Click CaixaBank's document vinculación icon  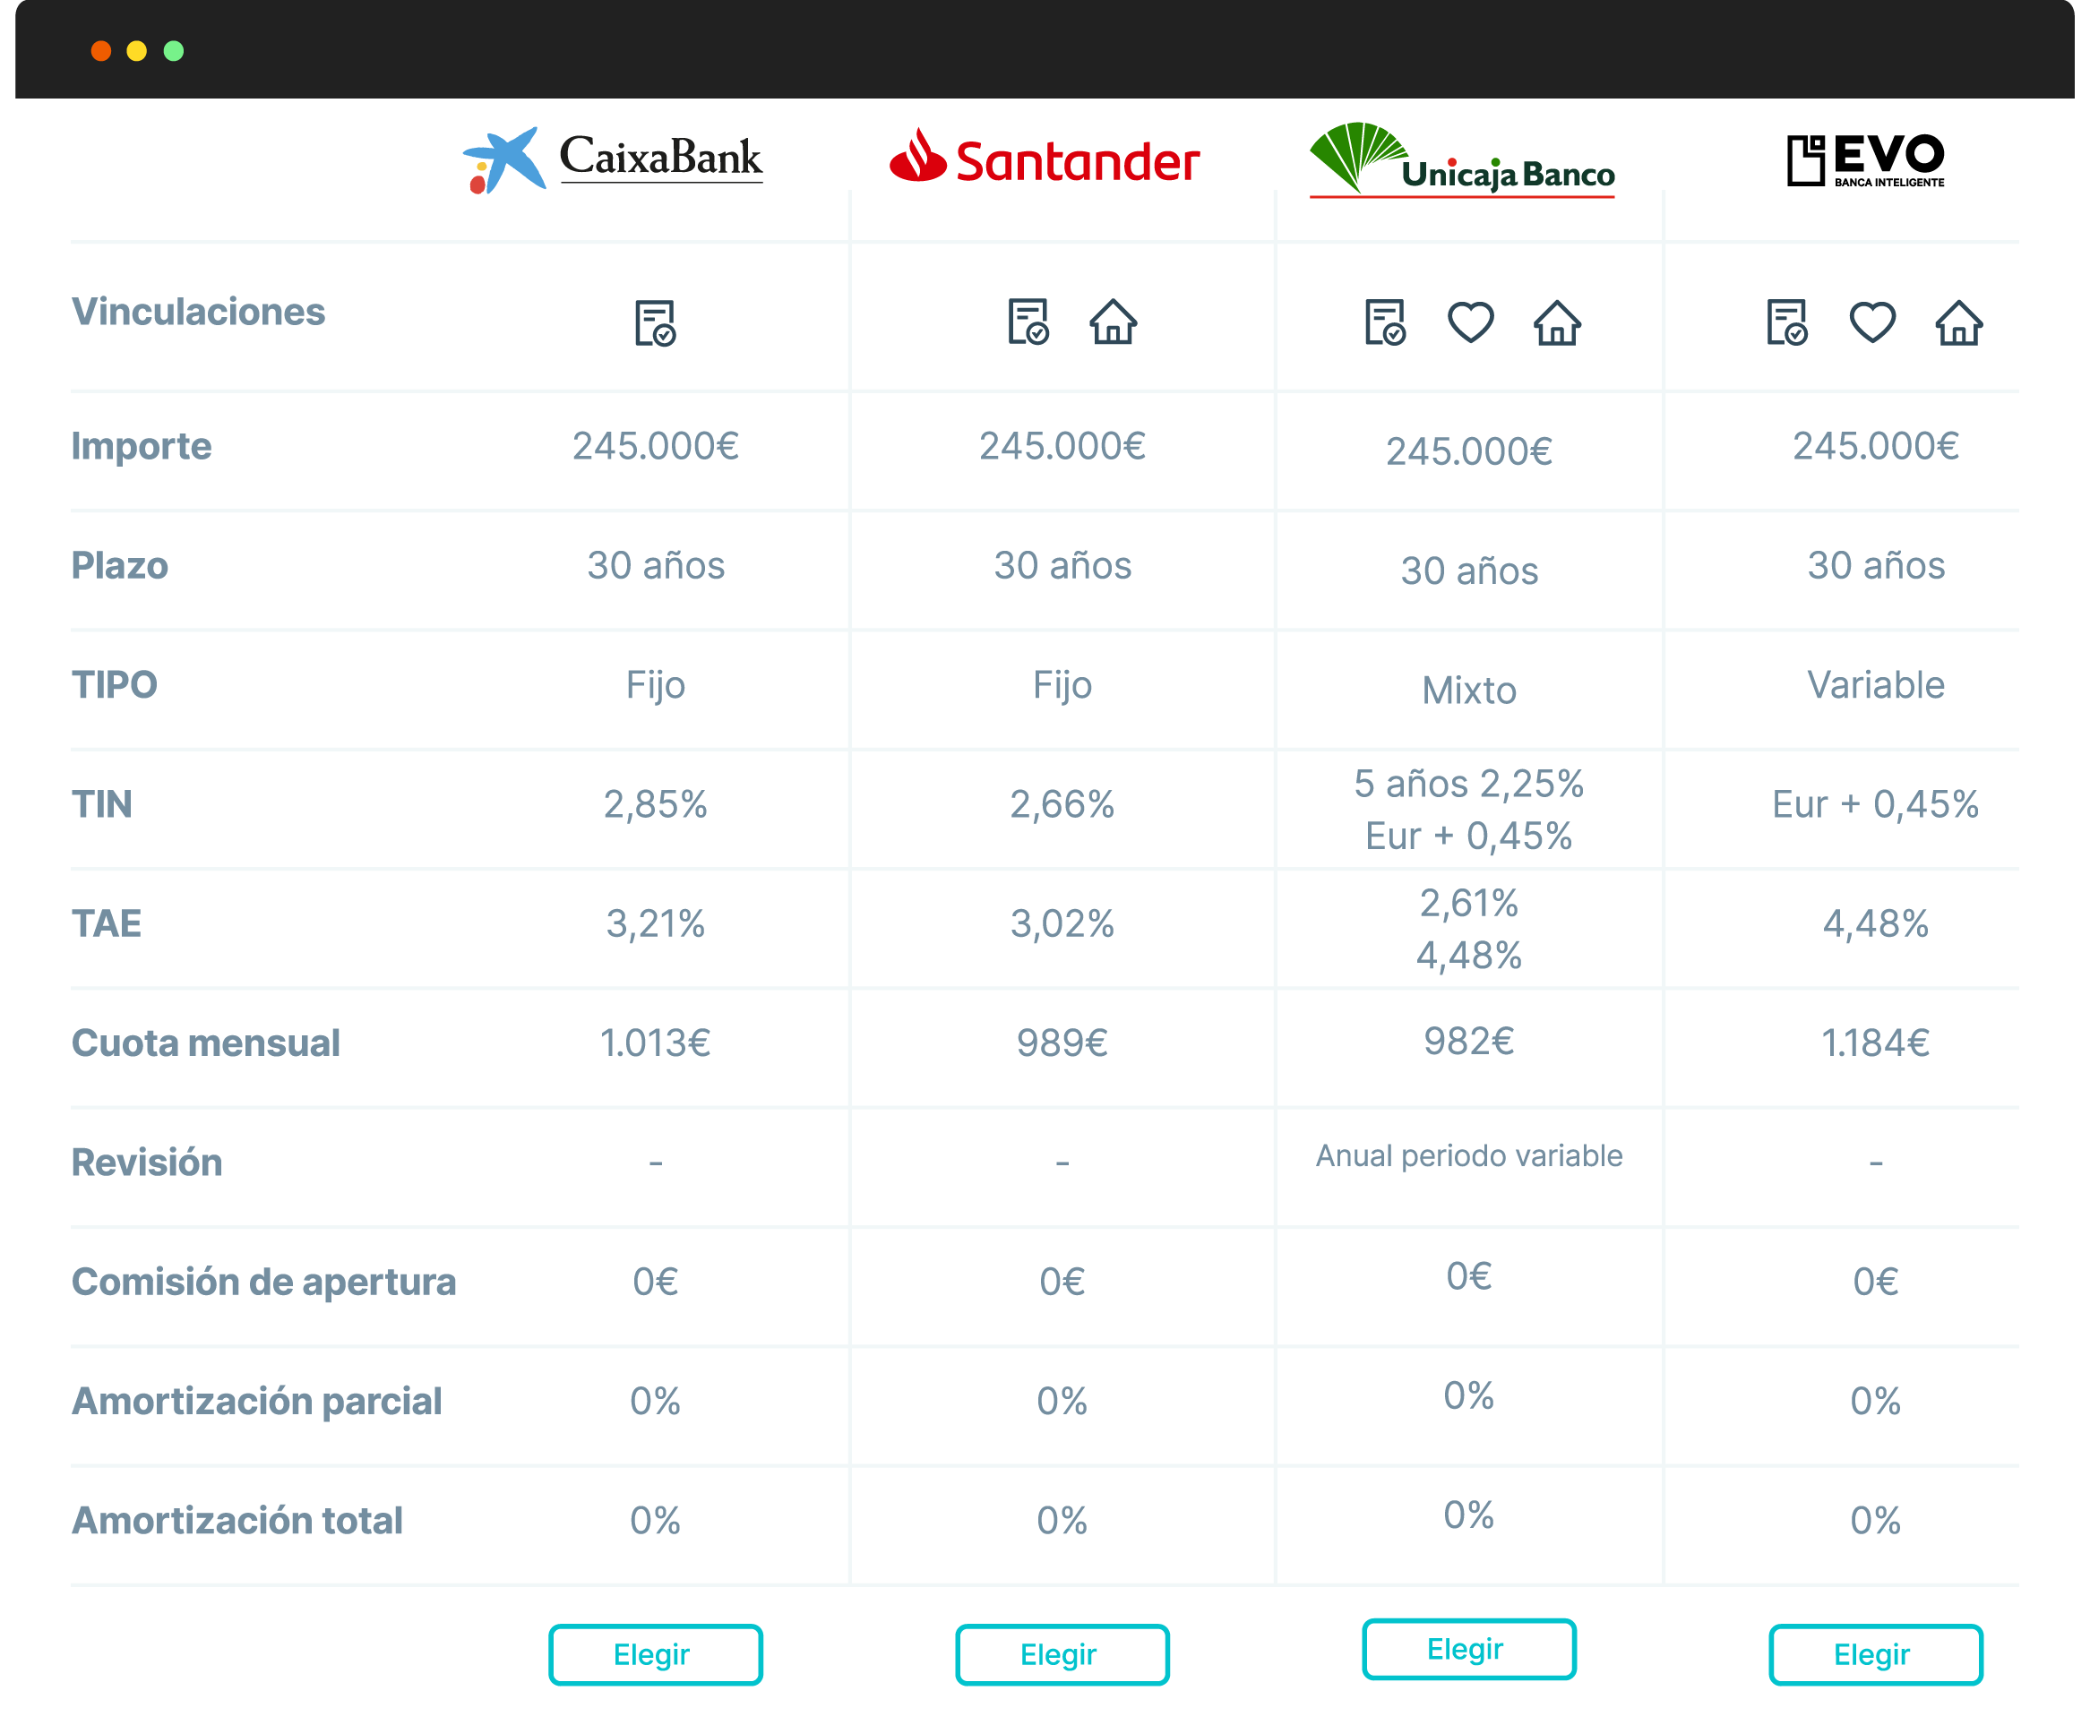655,323
